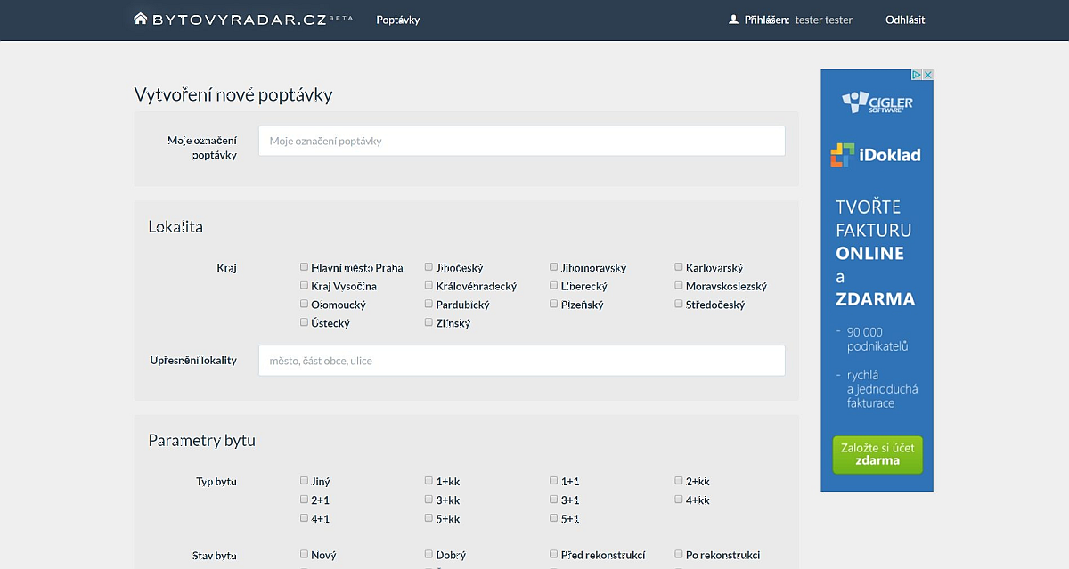Click the Odhlásit link to log out

pyautogui.click(x=905, y=20)
